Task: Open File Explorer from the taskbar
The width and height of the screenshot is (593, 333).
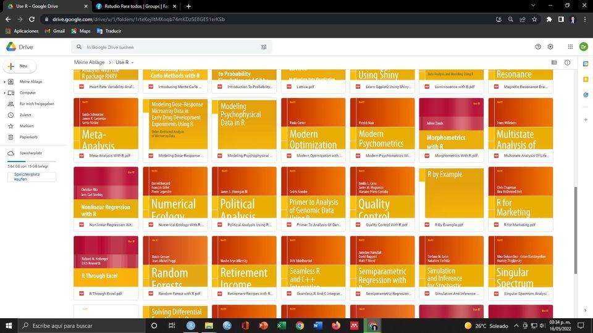Action: pyautogui.click(x=209, y=326)
